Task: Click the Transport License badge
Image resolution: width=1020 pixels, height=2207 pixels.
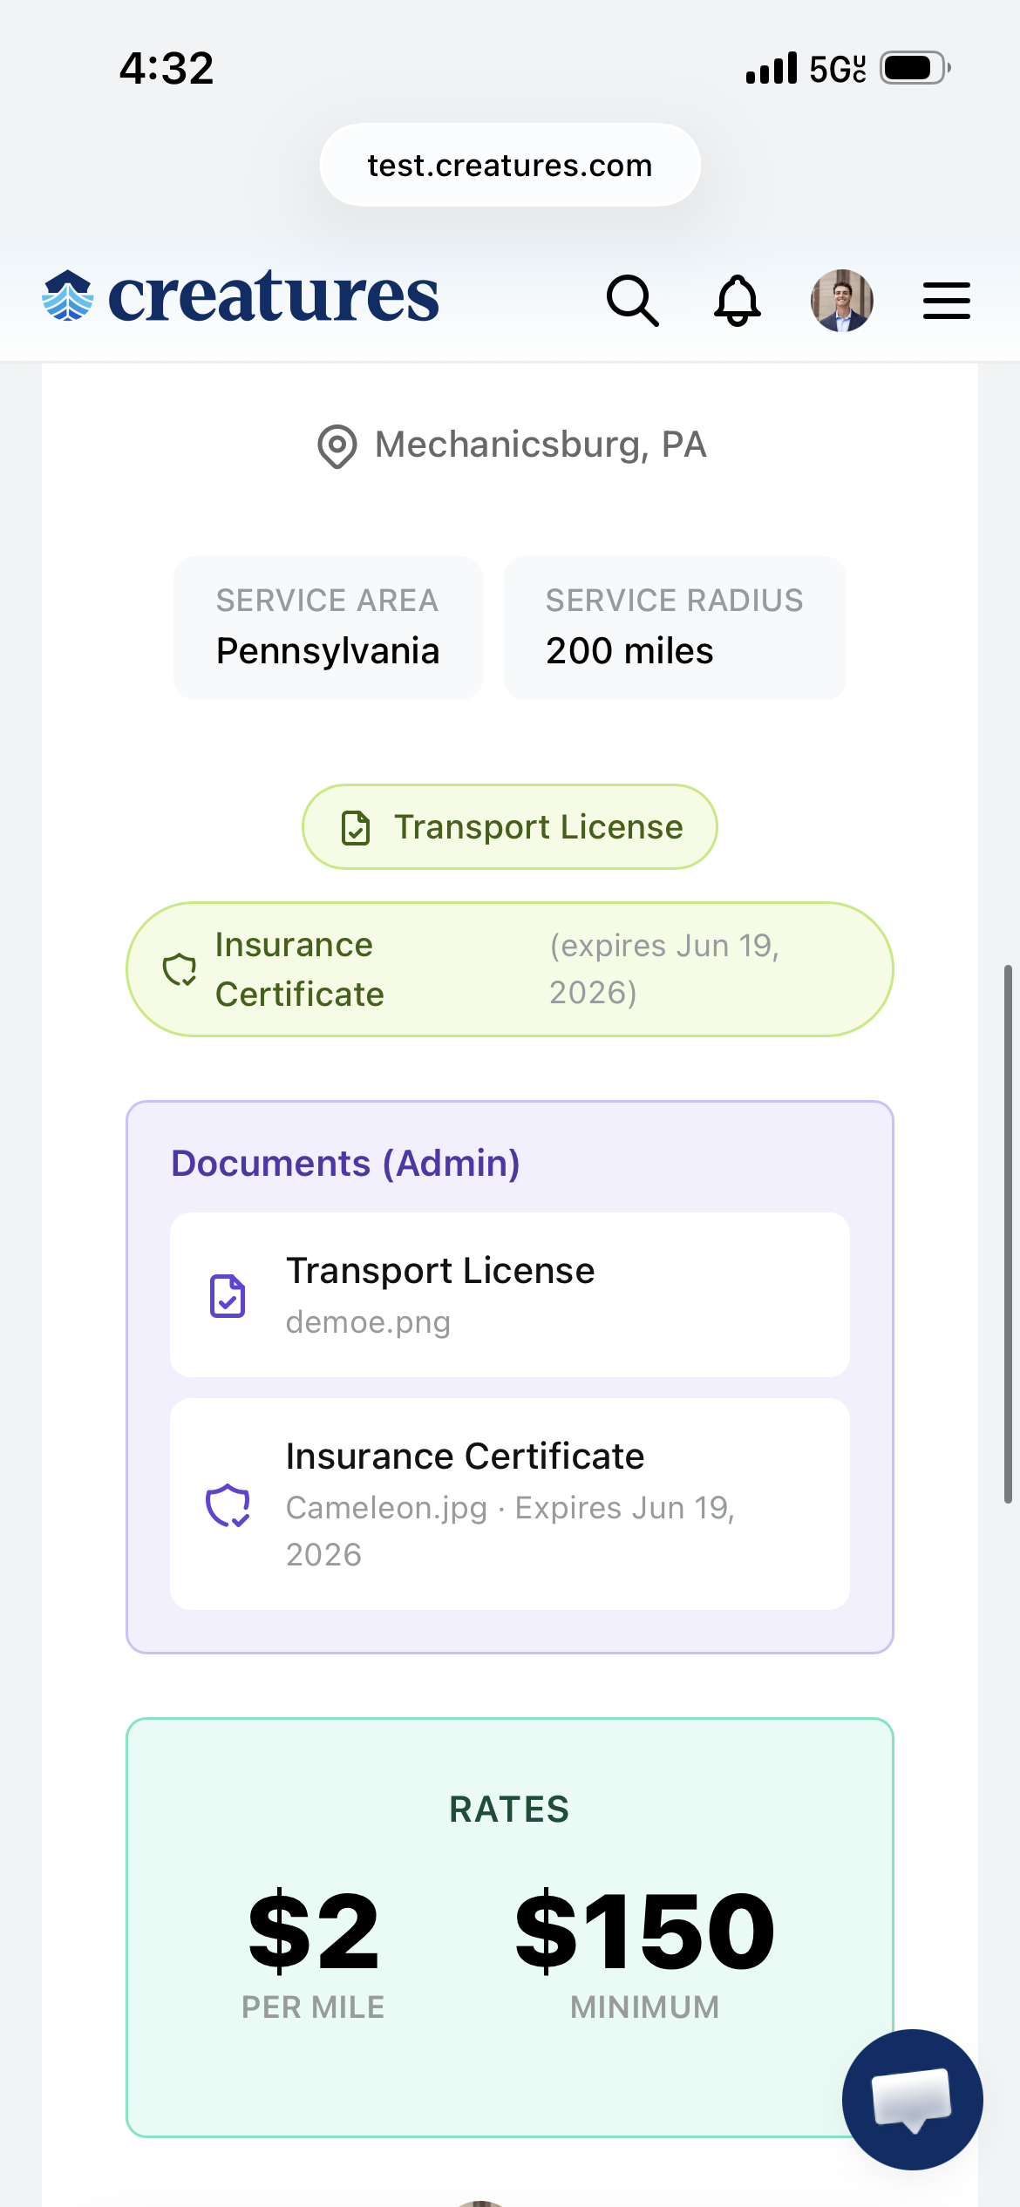Action: click(x=509, y=826)
